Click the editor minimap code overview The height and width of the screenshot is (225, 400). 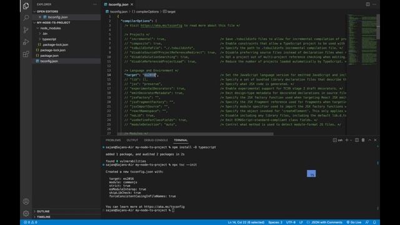point(362,39)
